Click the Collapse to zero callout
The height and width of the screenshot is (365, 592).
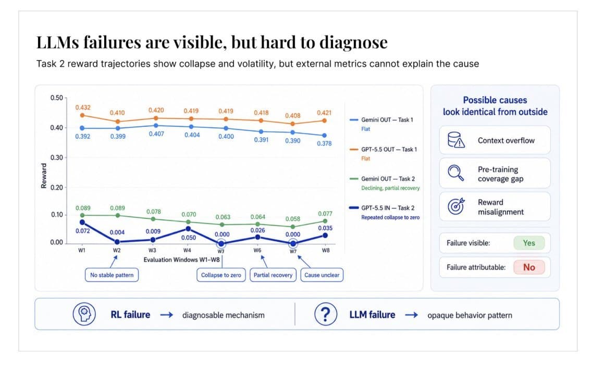coord(221,275)
